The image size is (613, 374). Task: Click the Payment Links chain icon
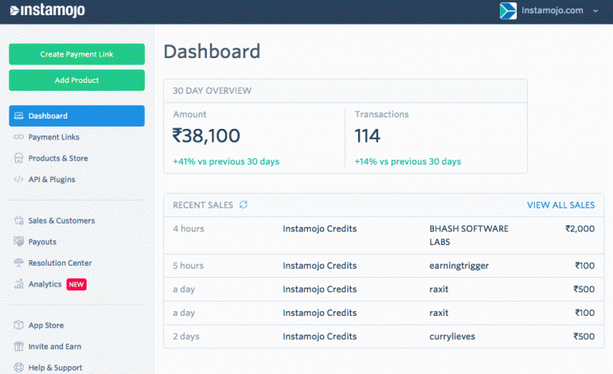click(19, 137)
